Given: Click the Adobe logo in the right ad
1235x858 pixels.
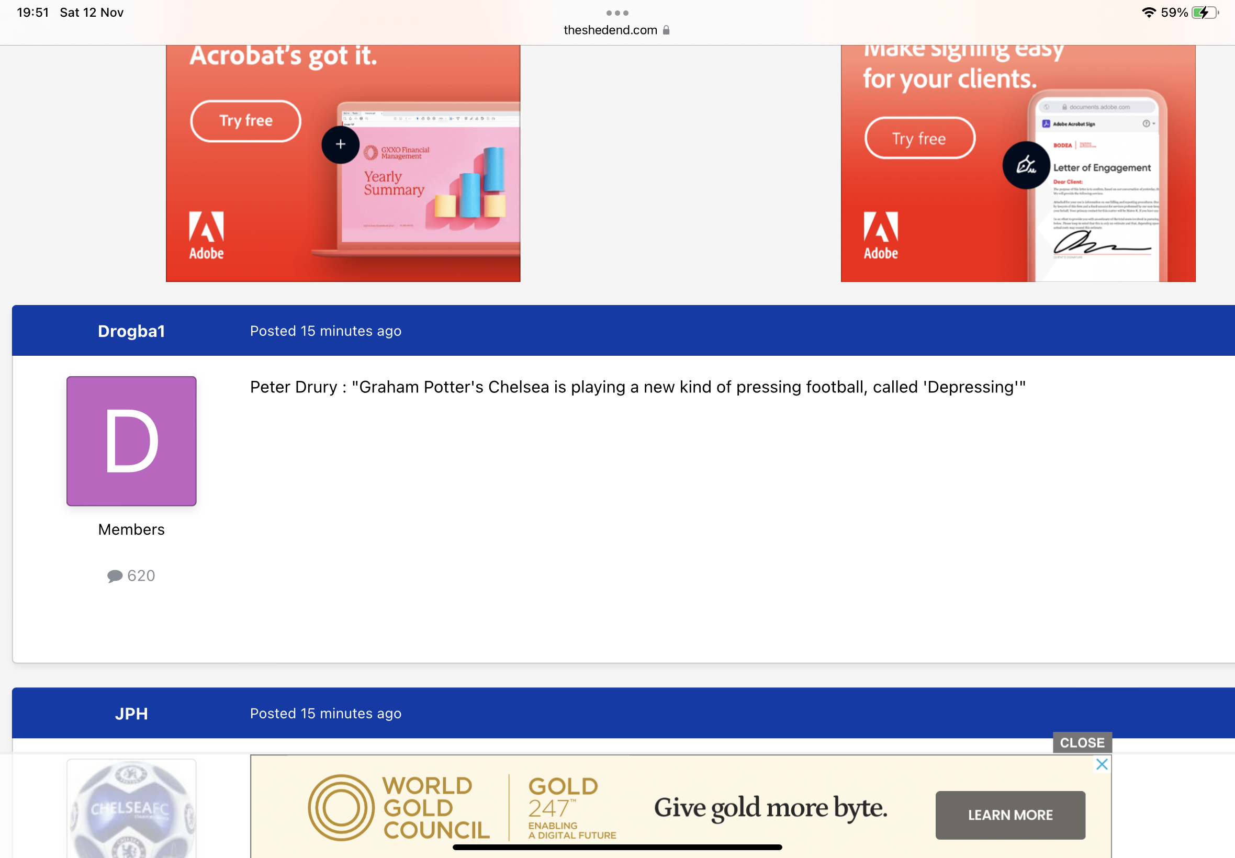Looking at the screenshot, I should tap(881, 235).
